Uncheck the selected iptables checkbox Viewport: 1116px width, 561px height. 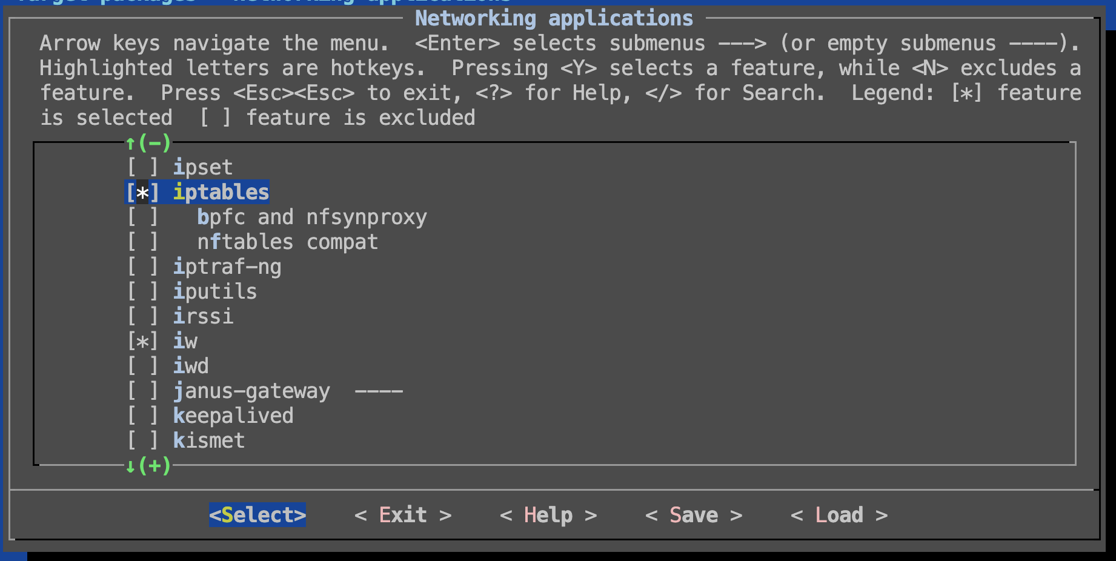coord(142,193)
